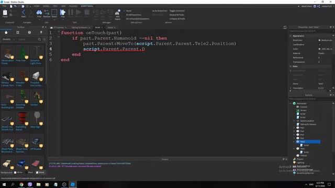Click the Paste clipboard icon
Viewport: 335px width, 188px height.
[x=5, y=13]
